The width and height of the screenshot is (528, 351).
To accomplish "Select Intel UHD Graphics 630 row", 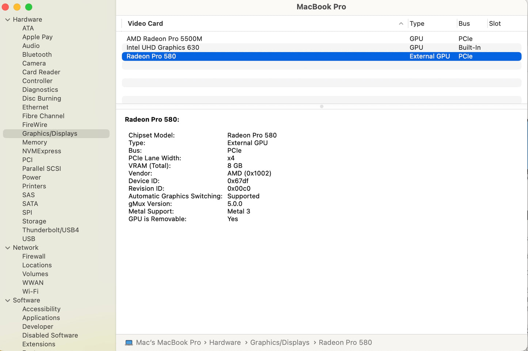I will click(163, 47).
